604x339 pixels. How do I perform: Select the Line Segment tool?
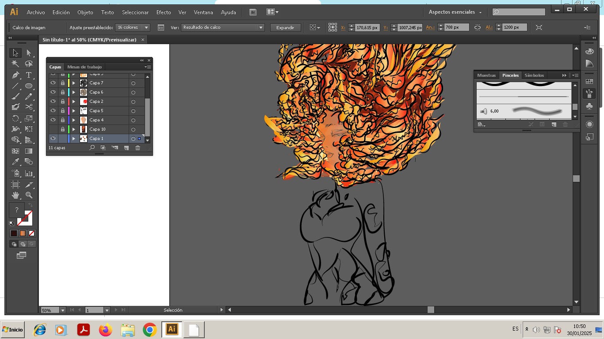tap(15, 86)
